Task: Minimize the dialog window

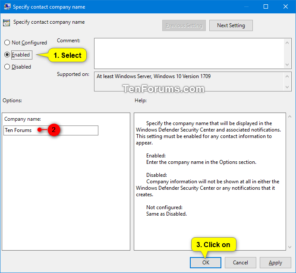Action: (246, 6)
